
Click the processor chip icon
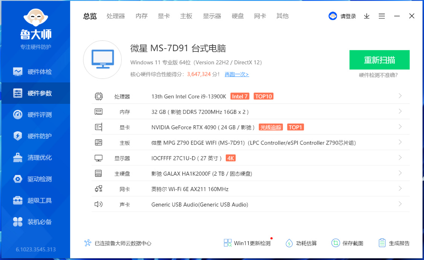[99, 96]
